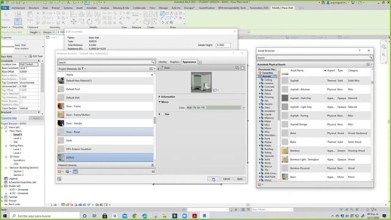Viewport: 391px width, 220px height.
Task: Open the Chrome icon in the taskbar
Action: (x=134, y=216)
